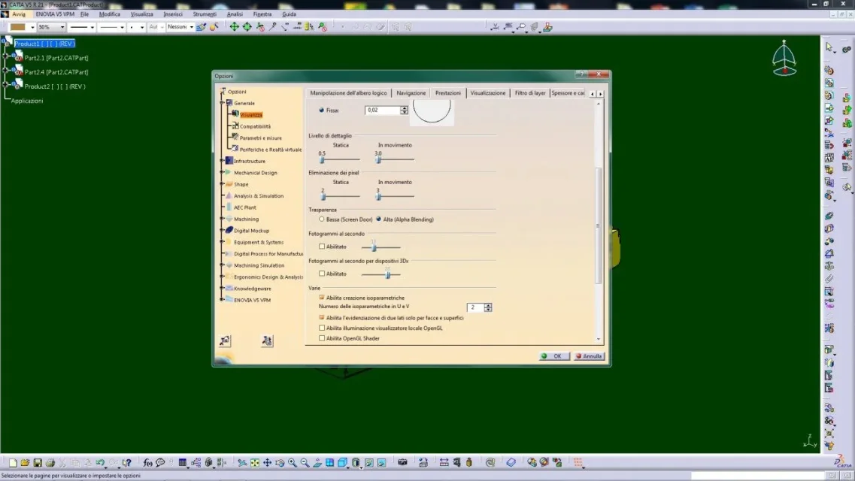Open the Avvia menu
The width and height of the screenshot is (855, 481).
coord(19,14)
